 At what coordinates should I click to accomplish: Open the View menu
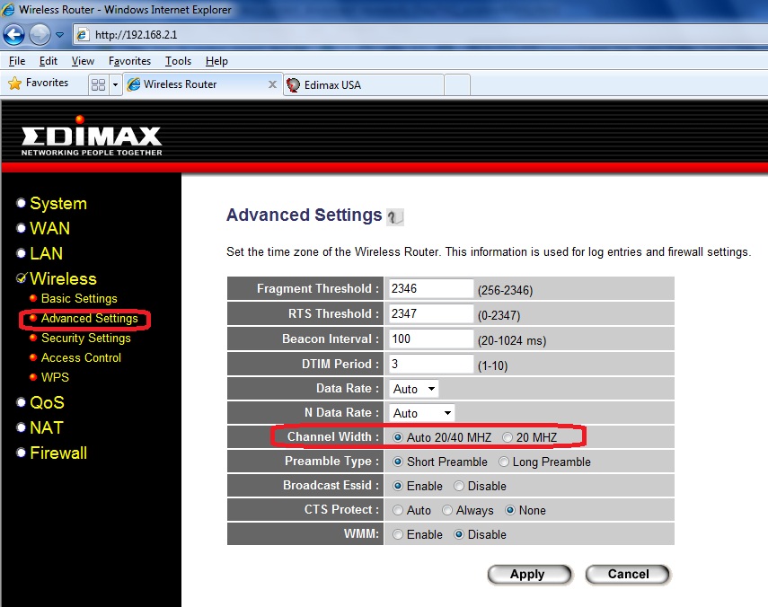[83, 61]
